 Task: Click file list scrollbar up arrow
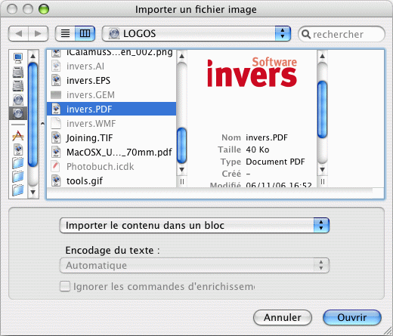point(182,56)
